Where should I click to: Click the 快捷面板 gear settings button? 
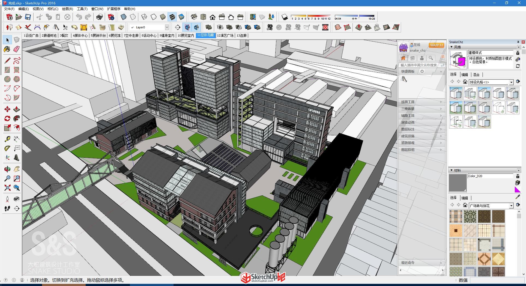[x=422, y=71]
